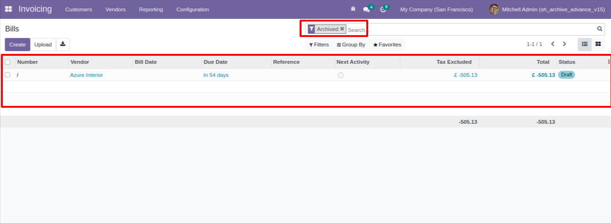The height and width of the screenshot is (223, 611).
Task: Sort by Vendor column header
Action: pos(101,62)
